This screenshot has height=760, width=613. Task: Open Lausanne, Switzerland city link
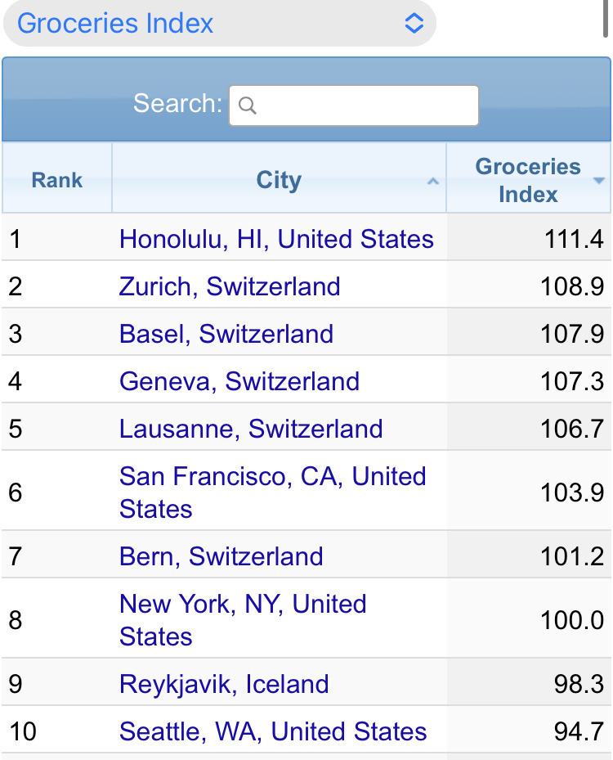tap(251, 429)
